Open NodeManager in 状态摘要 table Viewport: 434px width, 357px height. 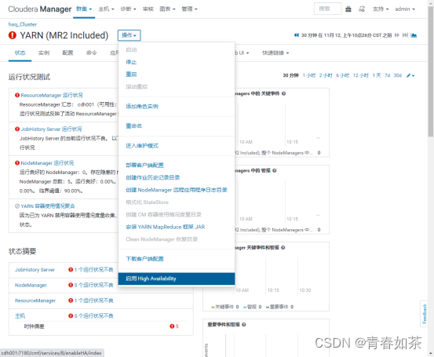pyautogui.click(x=31, y=285)
